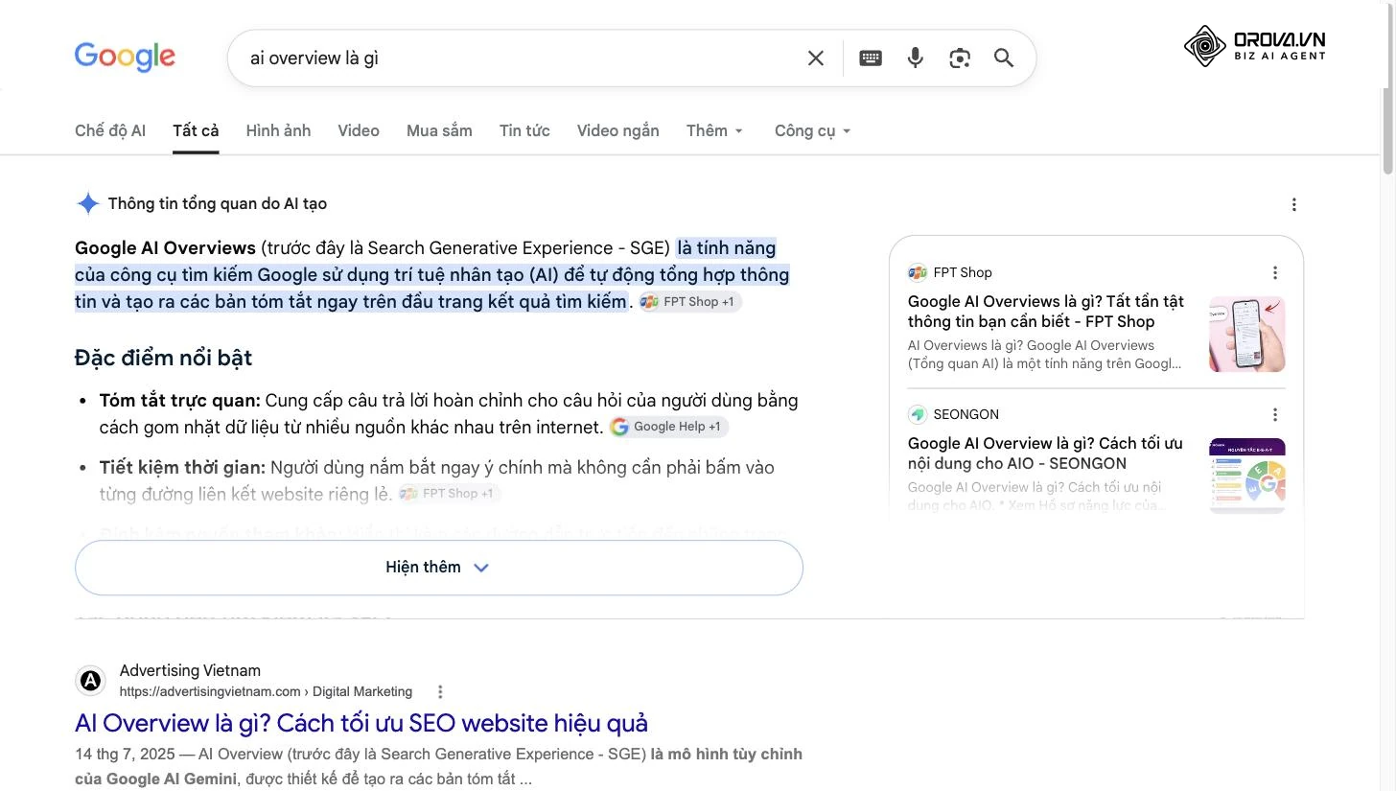Image resolution: width=1396 pixels, height=791 pixels.
Task: Click the heading Đặc điểm nổi bật
Action: 163,358
